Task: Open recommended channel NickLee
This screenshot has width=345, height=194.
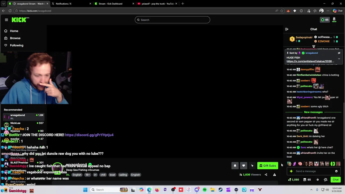Action: tap(24, 124)
